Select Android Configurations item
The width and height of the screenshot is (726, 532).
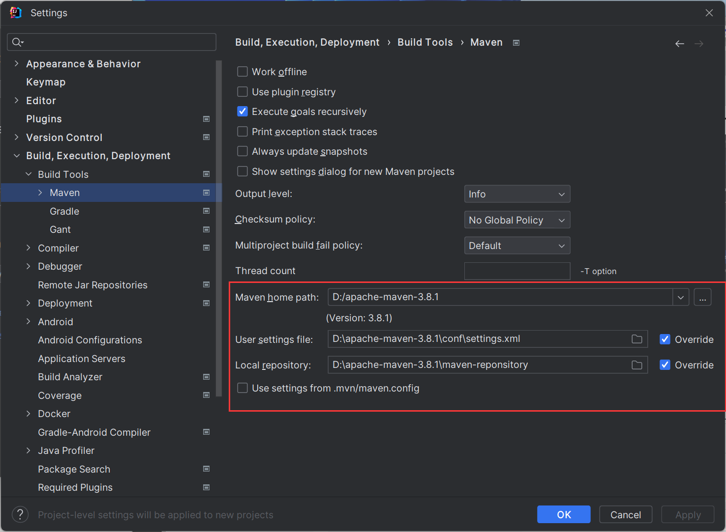point(90,340)
